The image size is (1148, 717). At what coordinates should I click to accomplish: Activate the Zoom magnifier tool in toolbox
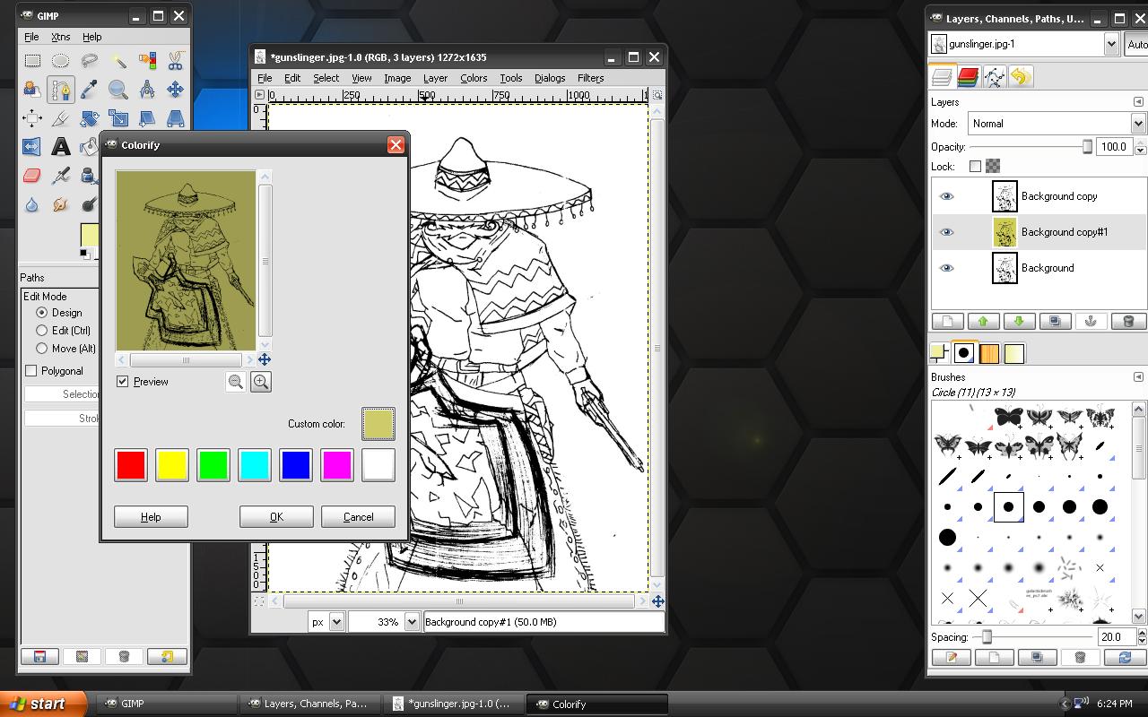coord(118,90)
